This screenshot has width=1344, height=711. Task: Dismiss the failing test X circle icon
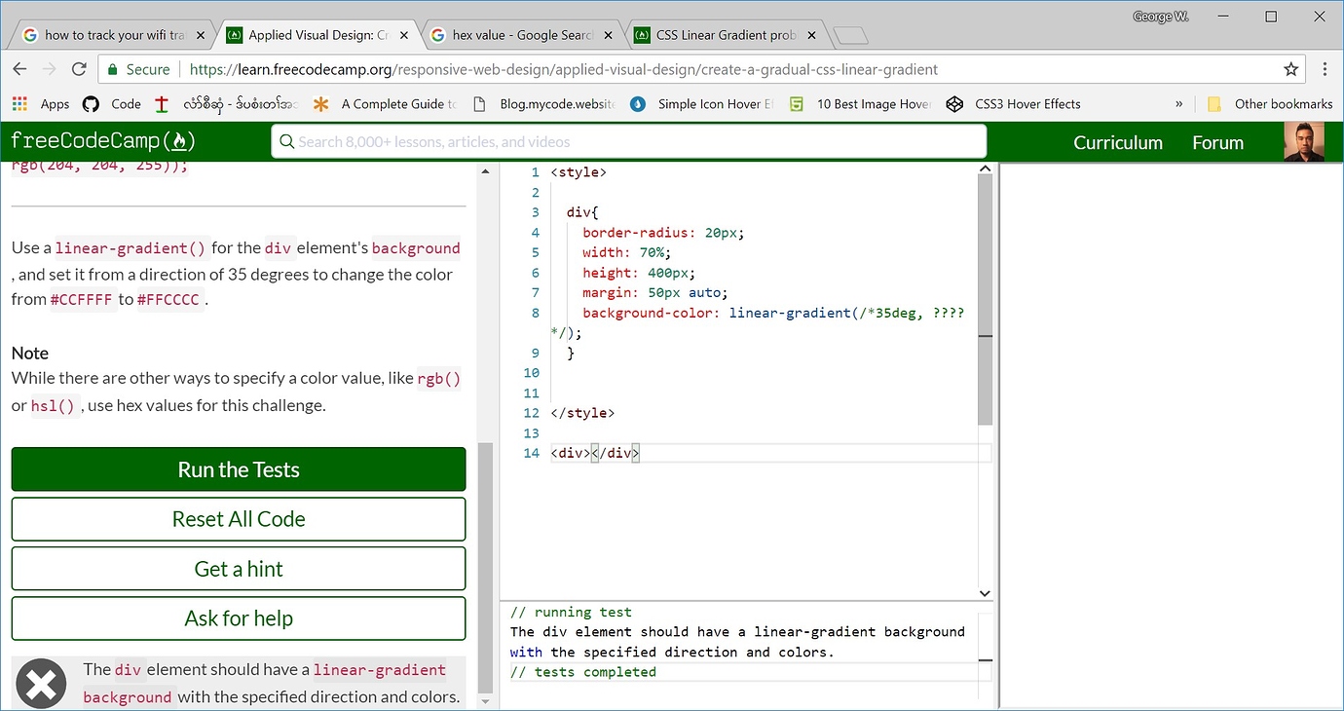(x=40, y=686)
